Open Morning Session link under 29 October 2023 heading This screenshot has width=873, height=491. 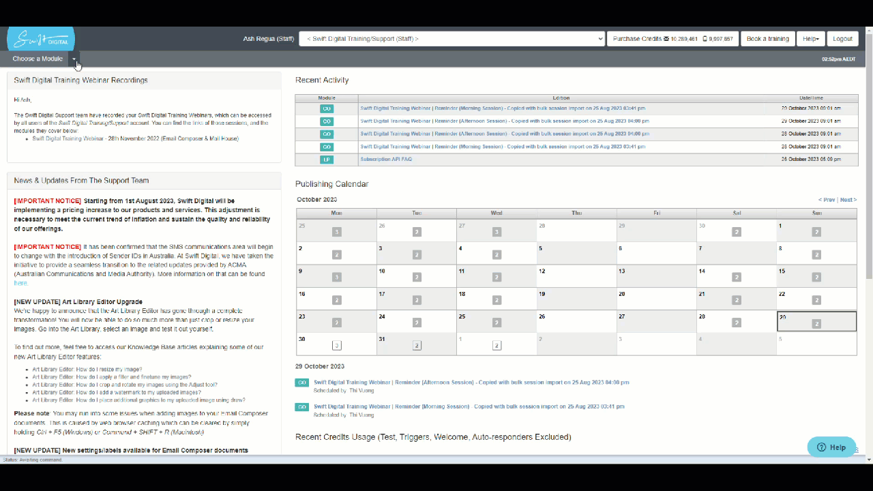click(469, 406)
